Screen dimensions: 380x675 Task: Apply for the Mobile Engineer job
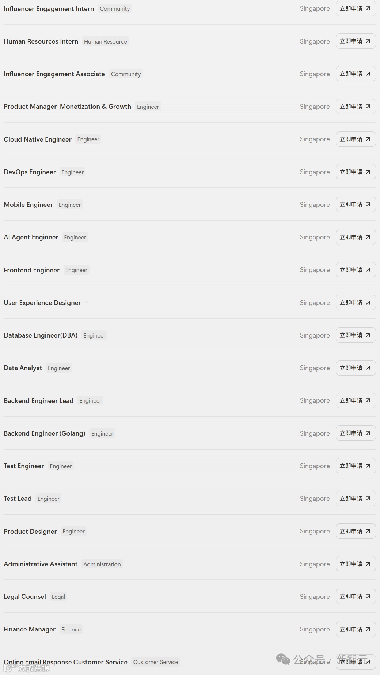pos(356,205)
